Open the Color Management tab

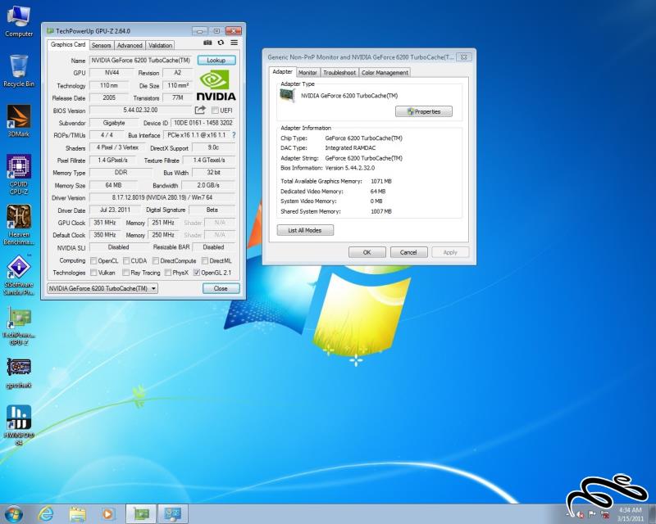[385, 72]
